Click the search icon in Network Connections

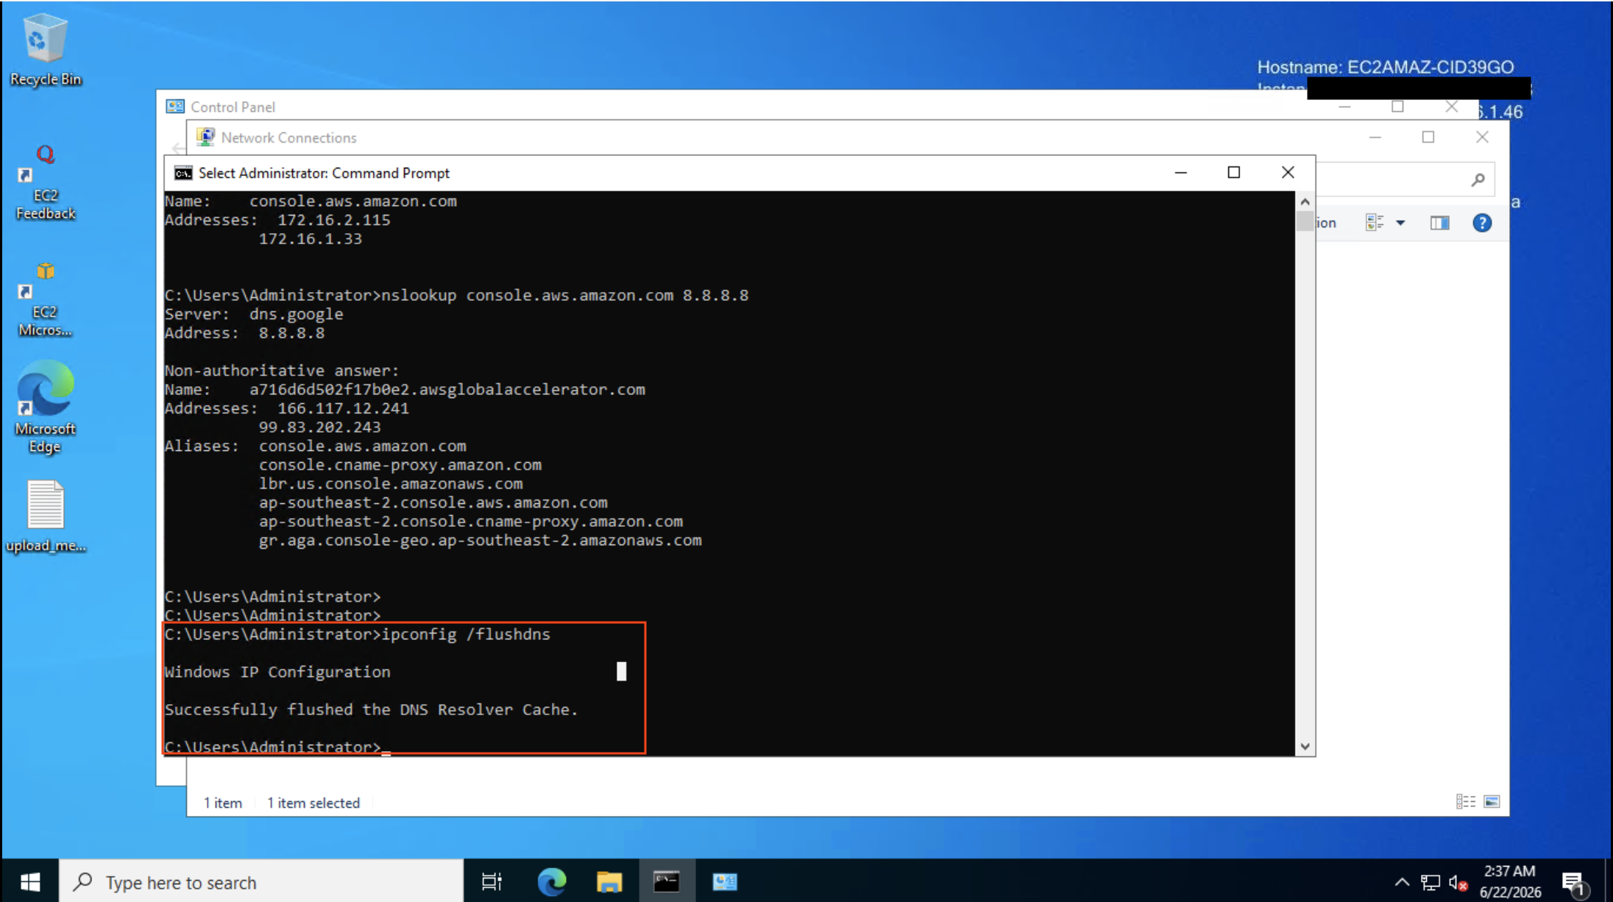(1478, 180)
